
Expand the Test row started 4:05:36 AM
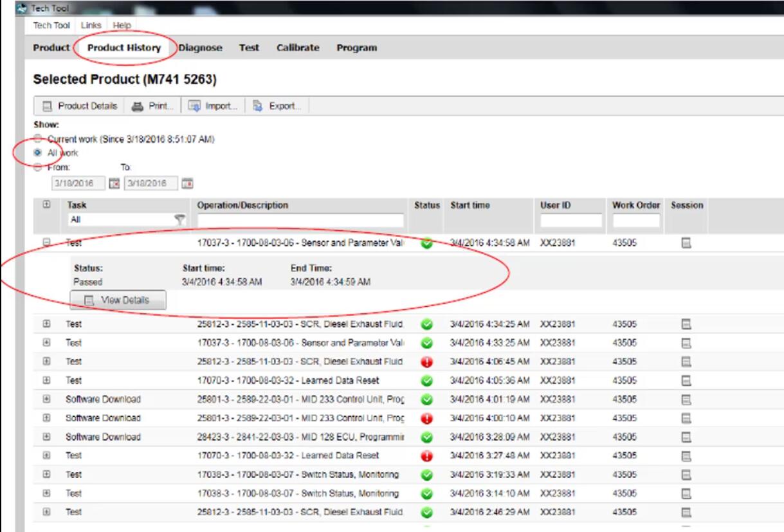coord(46,380)
